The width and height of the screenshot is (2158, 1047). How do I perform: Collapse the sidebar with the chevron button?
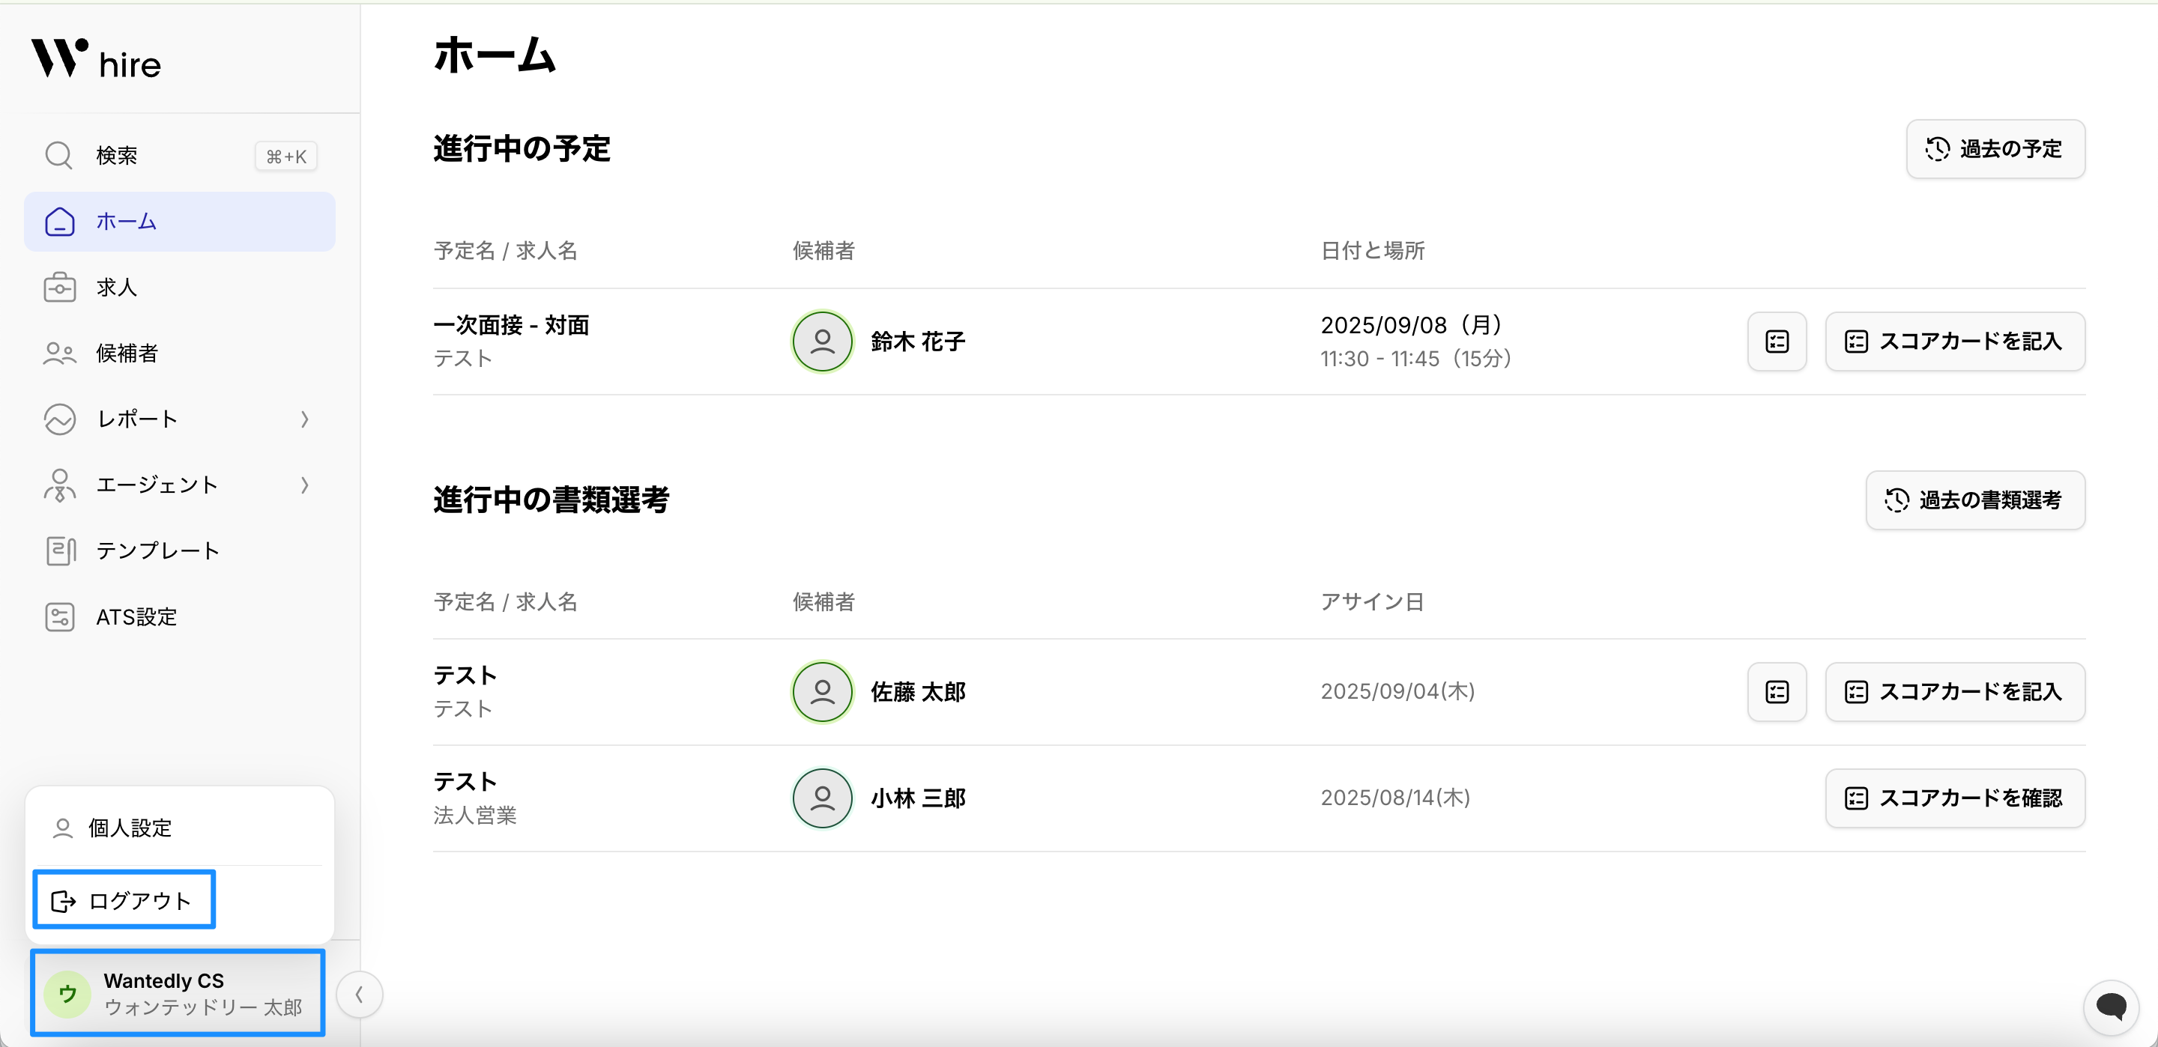[x=360, y=995]
